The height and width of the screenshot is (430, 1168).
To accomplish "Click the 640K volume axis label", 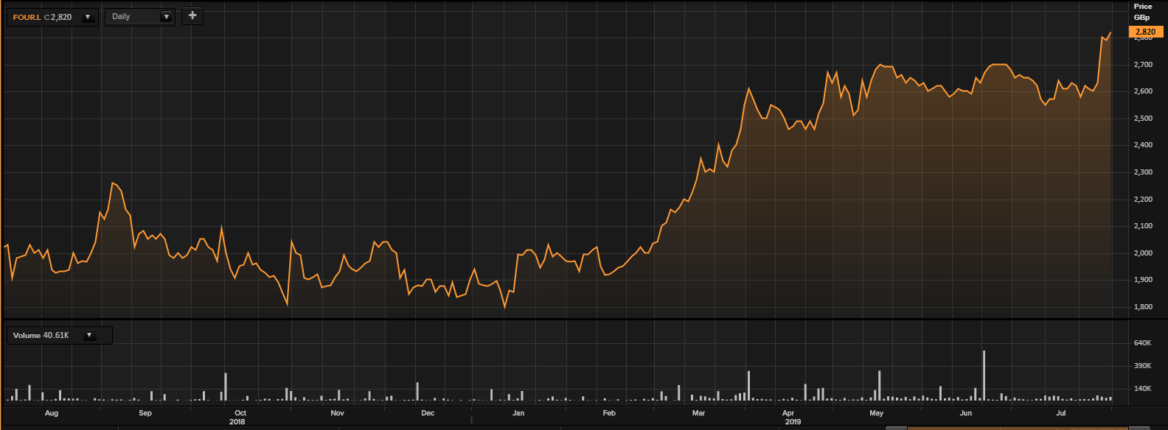I will (1142, 343).
